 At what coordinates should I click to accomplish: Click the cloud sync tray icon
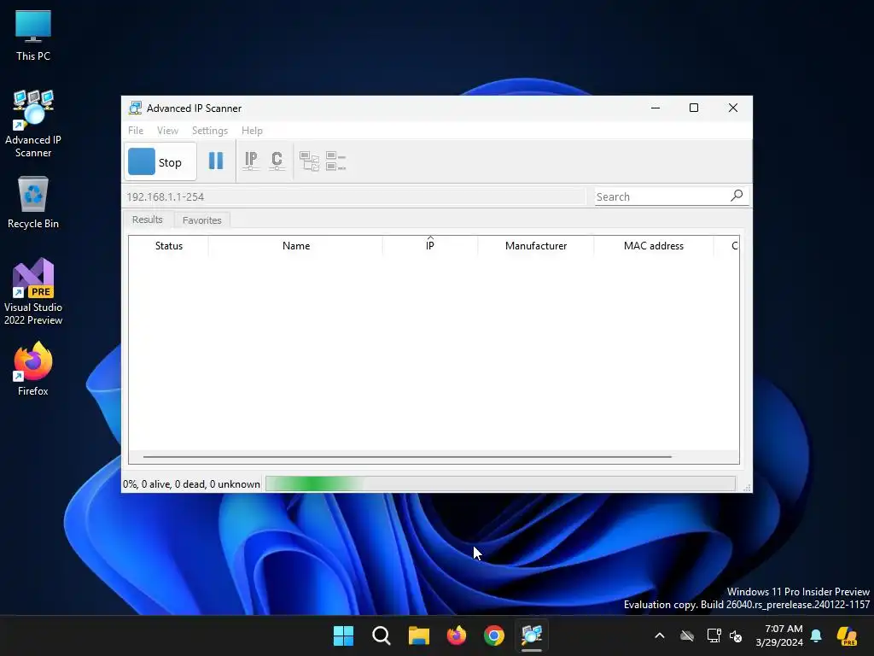687,635
